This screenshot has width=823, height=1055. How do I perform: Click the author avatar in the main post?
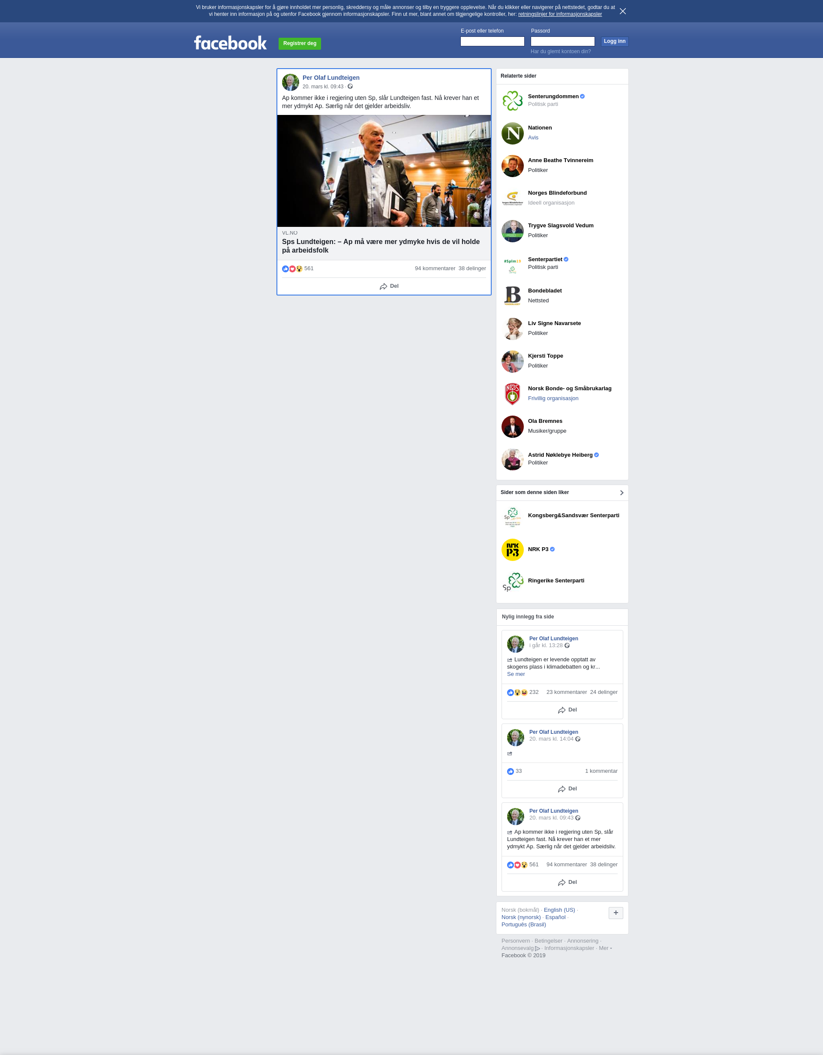(290, 82)
